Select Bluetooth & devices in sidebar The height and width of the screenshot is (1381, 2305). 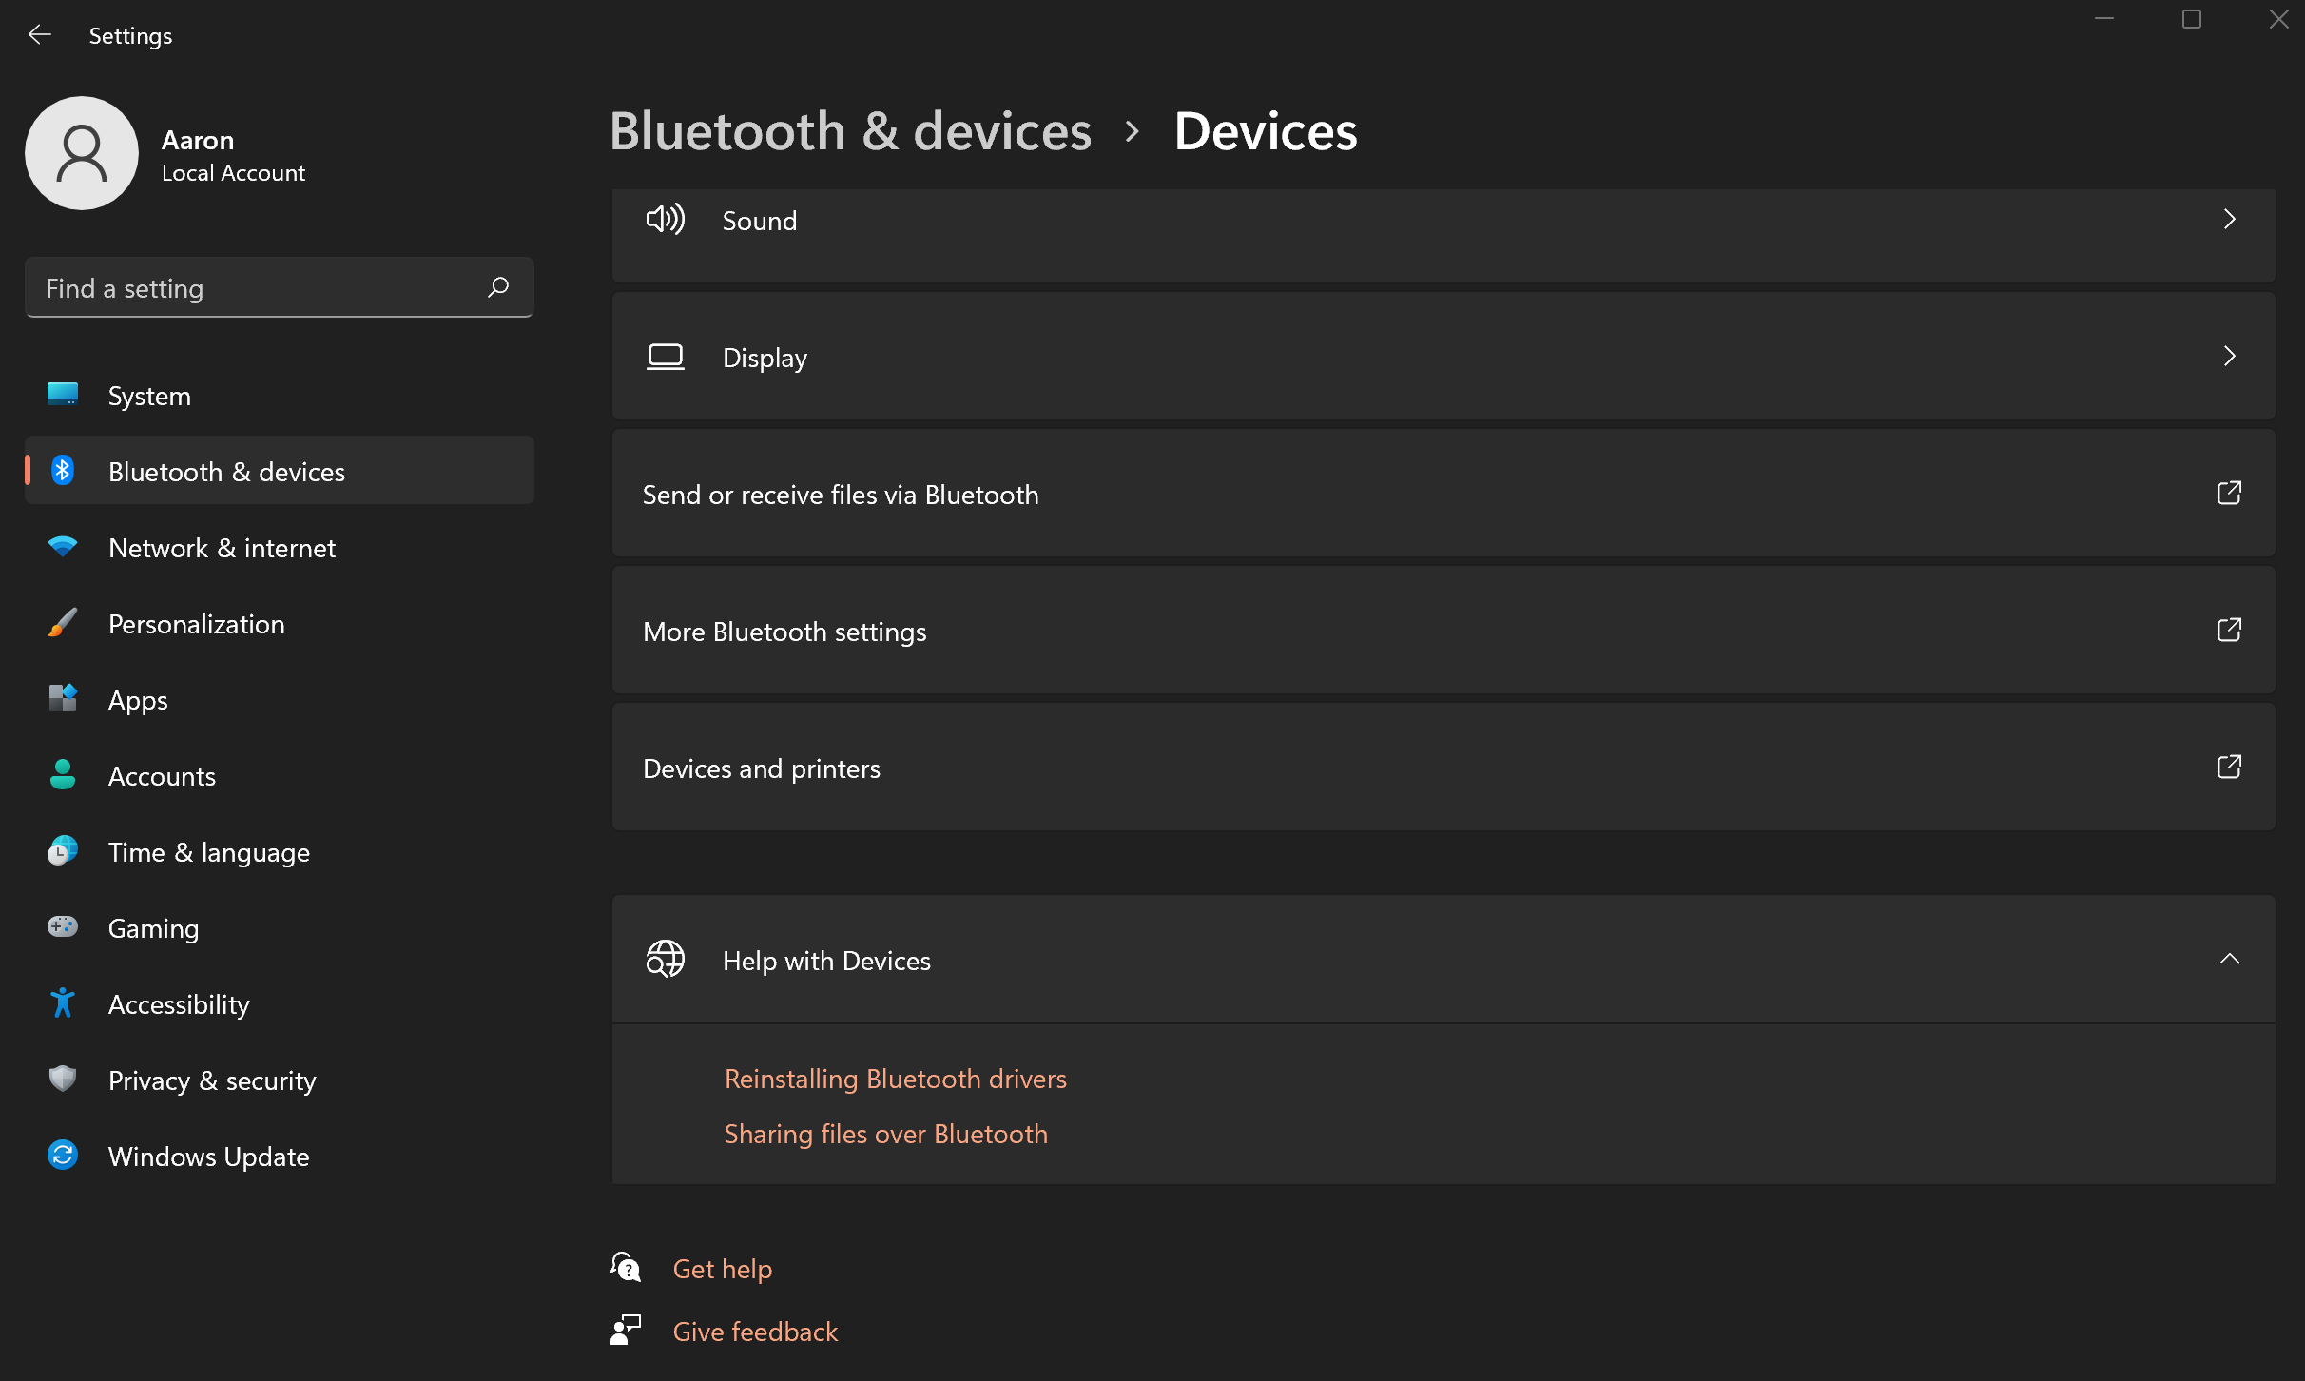(280, 471)
